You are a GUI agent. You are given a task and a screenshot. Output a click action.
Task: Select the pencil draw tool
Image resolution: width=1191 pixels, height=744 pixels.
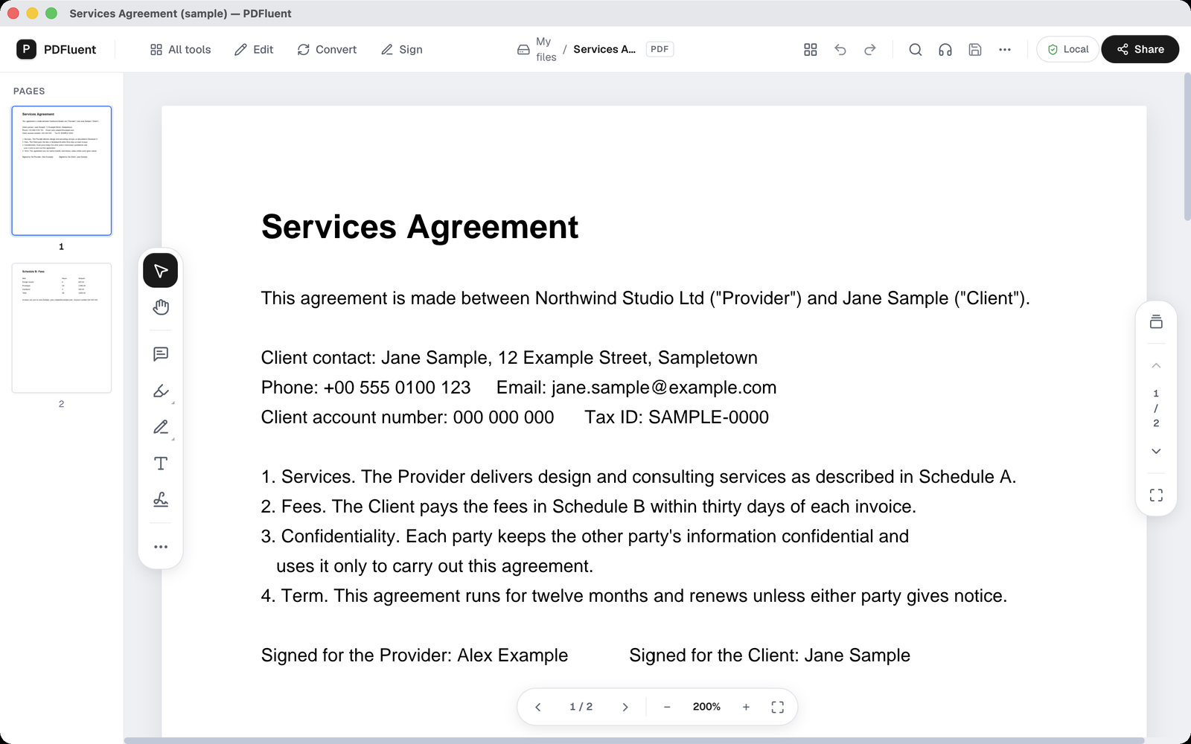click(x=161, y=427)
